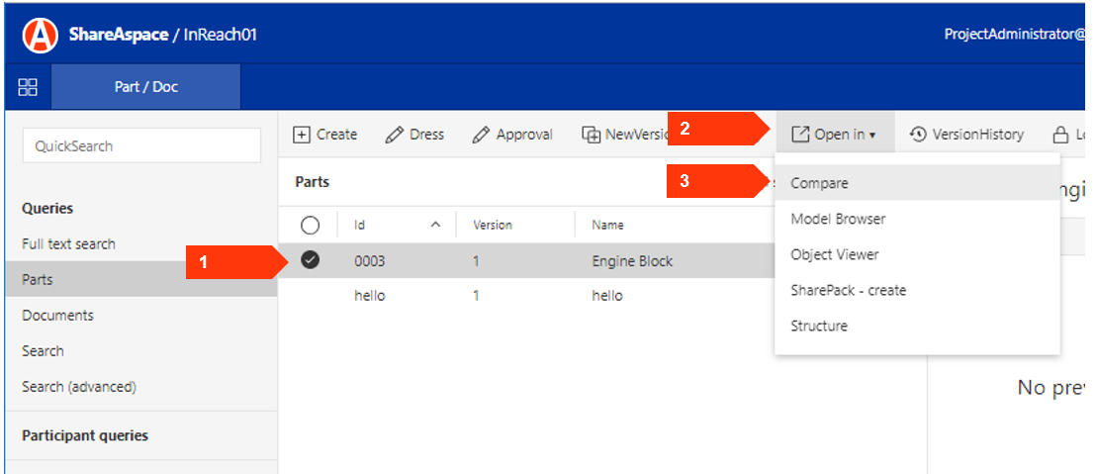Image resolution: width=1097 pixels, height=474 pixels.
Task: Expand the Open in dropdown
Action: click(834, 135)
